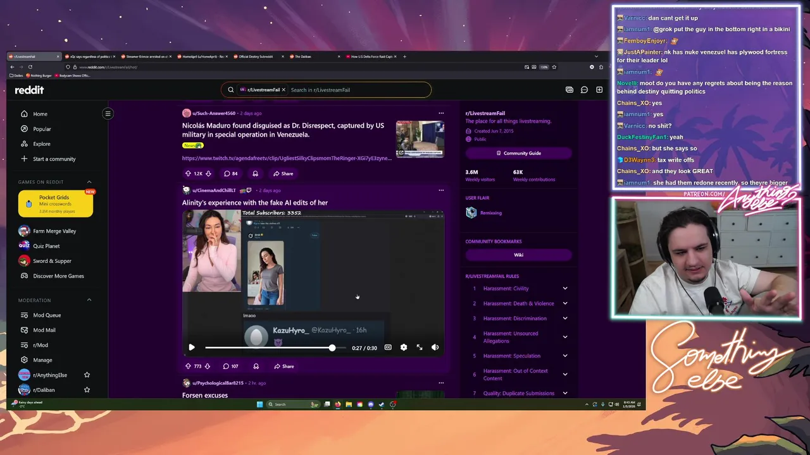Viewport: 810px width, 455px height.
Task: Upvote the Alinity AI edits post
Action: click(188, 367)
